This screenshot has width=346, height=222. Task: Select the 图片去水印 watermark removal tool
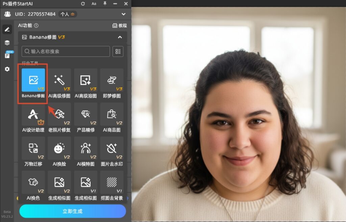pyautogui.click(x=112, y=149)
